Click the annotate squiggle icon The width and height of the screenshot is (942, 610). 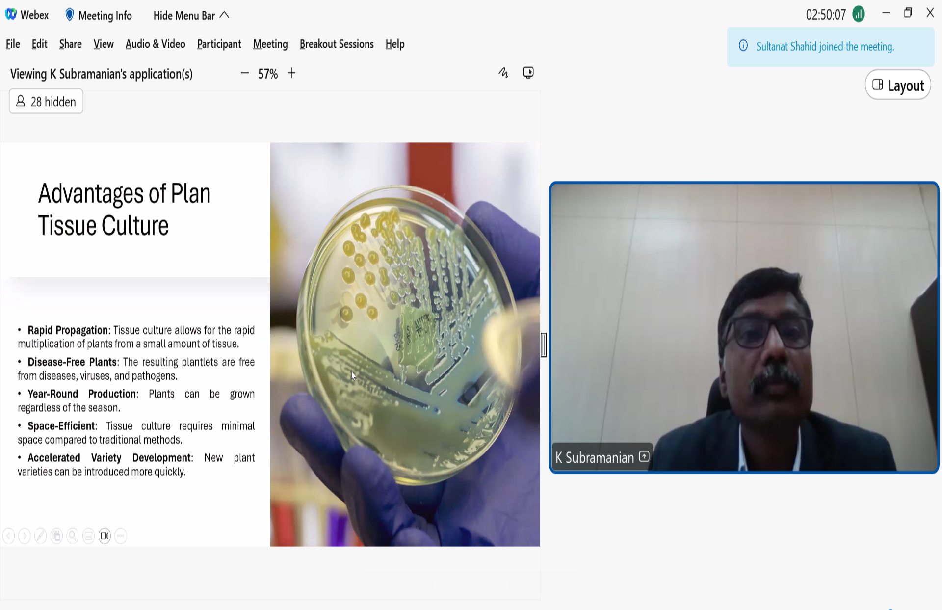click(x=503, y=73)
